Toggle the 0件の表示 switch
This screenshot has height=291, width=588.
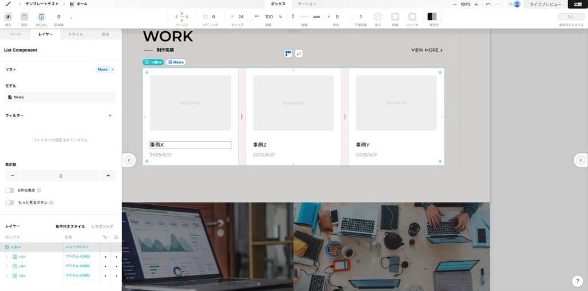pyautogui.click(x=10, y=190)
